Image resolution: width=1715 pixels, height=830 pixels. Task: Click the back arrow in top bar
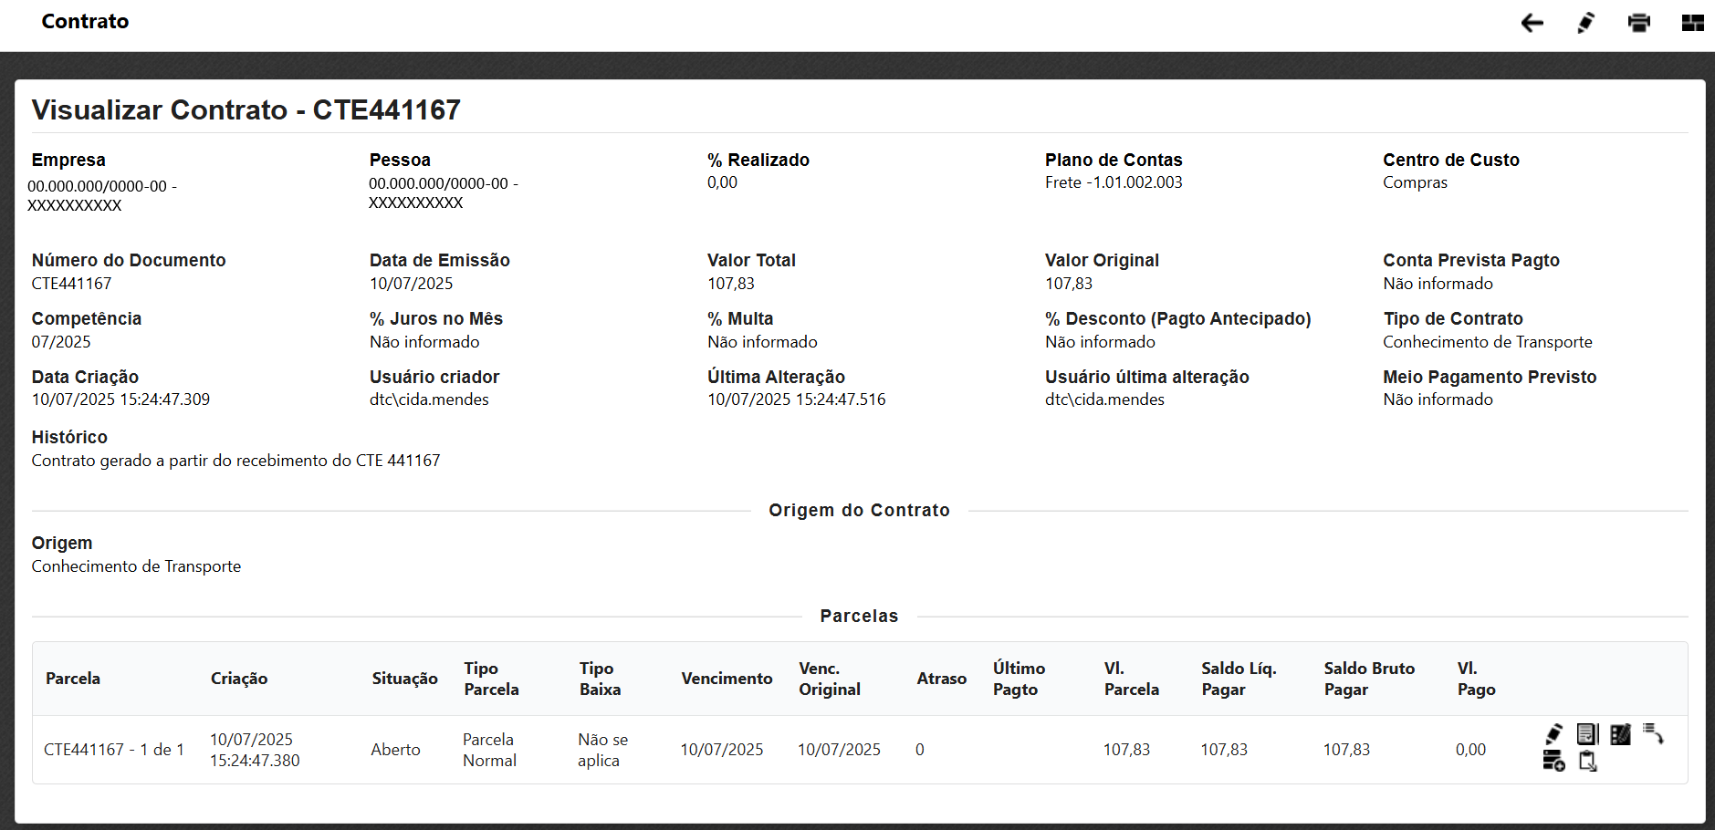tap(1532, 23)
